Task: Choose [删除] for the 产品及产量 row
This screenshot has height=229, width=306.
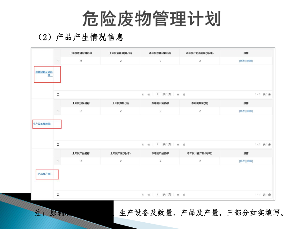Action: pos(250,161)
